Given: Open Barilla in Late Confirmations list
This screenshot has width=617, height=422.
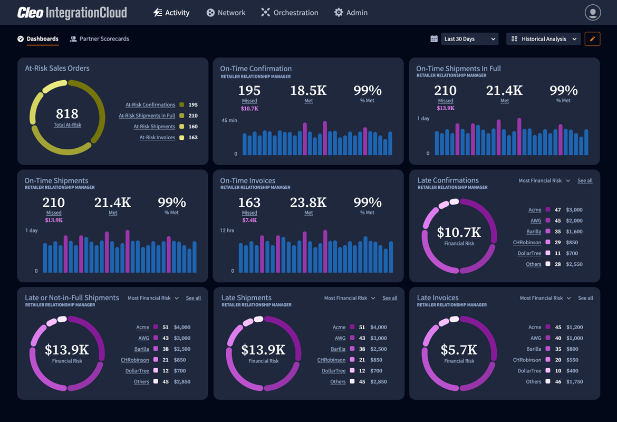Looking at the screenshot, I should coord(534,232).
